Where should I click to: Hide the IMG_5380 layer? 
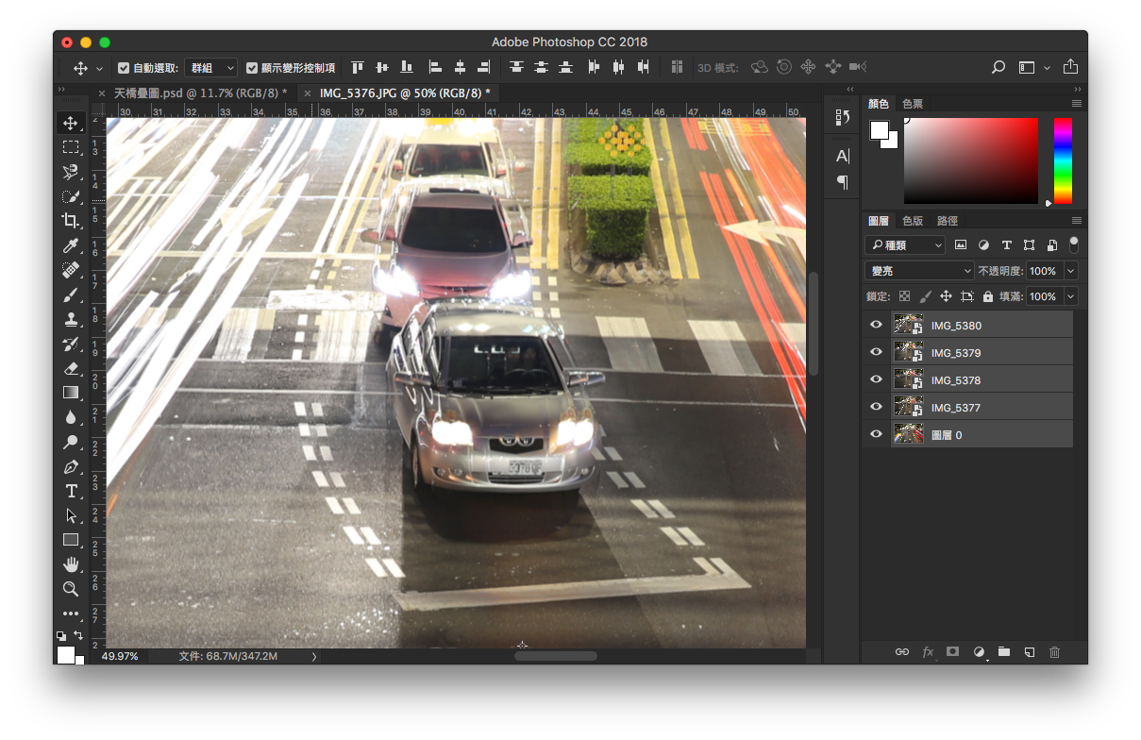click(876, 325)
